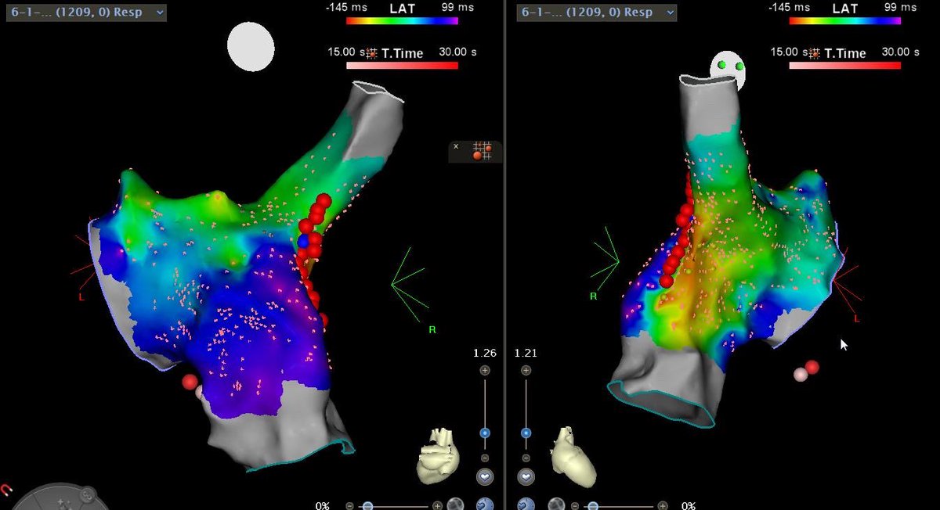
Task: Click the right view head icon with green eyes
Action: pyautogui.click(x=728, y=71)
